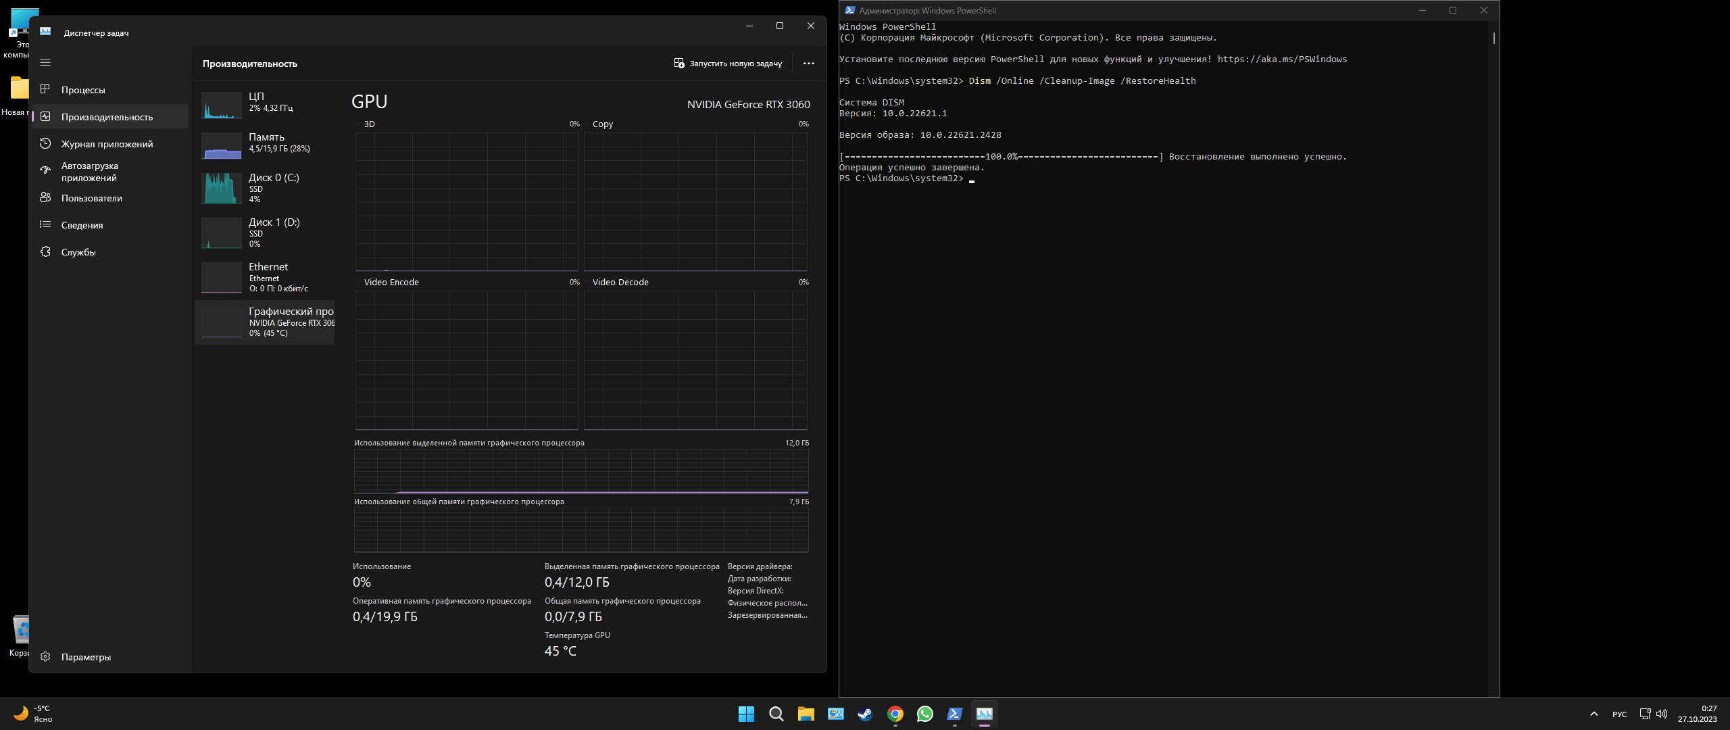1730x730 pixels.
Task: Open the Новая папка desktop folder icon
Action: [18, 95]
